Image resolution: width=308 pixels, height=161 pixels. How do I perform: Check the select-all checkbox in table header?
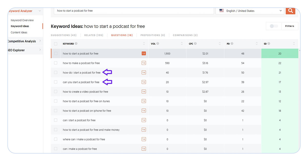[56, 44]
